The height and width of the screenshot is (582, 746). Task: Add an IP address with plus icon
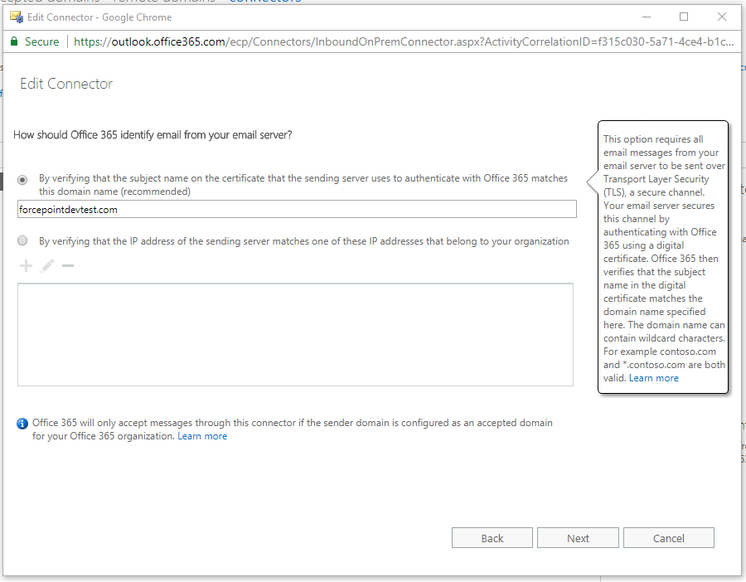tap(27, 265)
